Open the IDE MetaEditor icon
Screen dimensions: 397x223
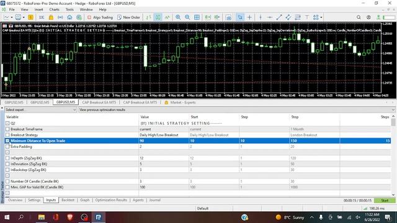pos(42,17)
